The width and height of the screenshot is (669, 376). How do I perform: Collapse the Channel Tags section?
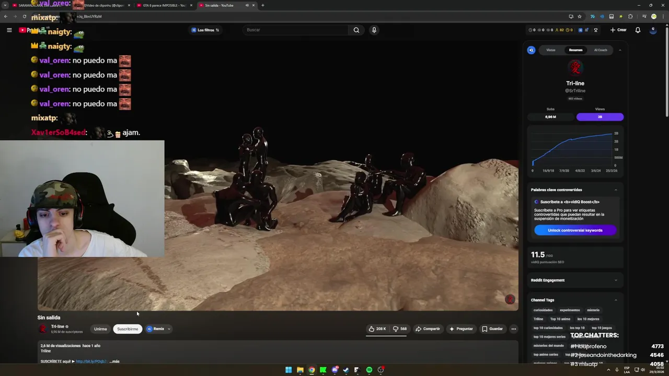click(616, 300)
